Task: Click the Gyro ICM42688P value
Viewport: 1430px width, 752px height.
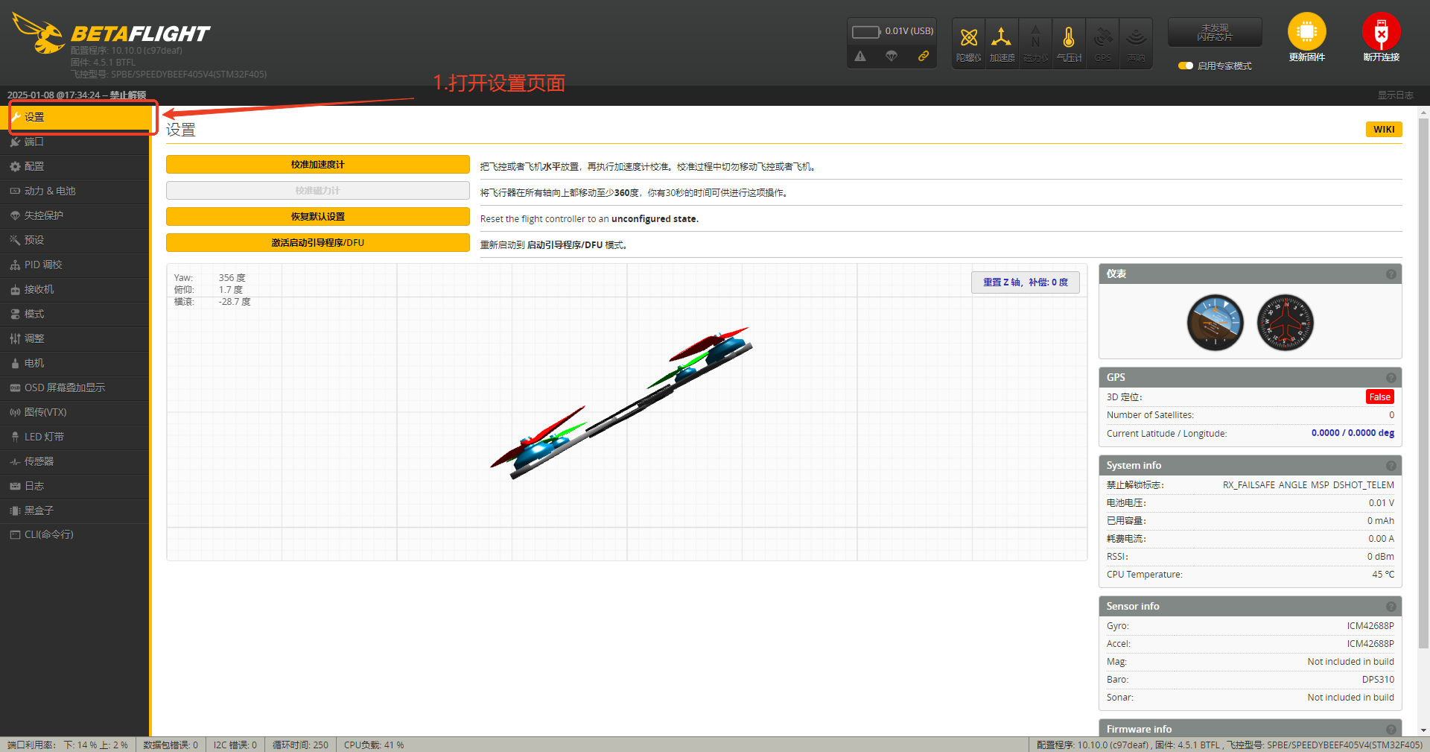Action: click(1370, 626)
